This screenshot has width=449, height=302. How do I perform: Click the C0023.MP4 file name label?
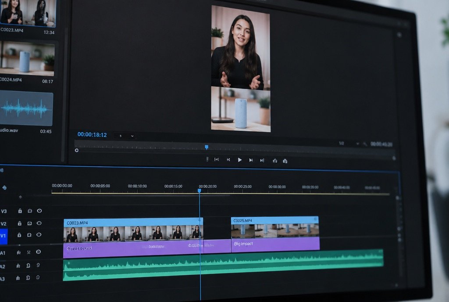(12, 30)
